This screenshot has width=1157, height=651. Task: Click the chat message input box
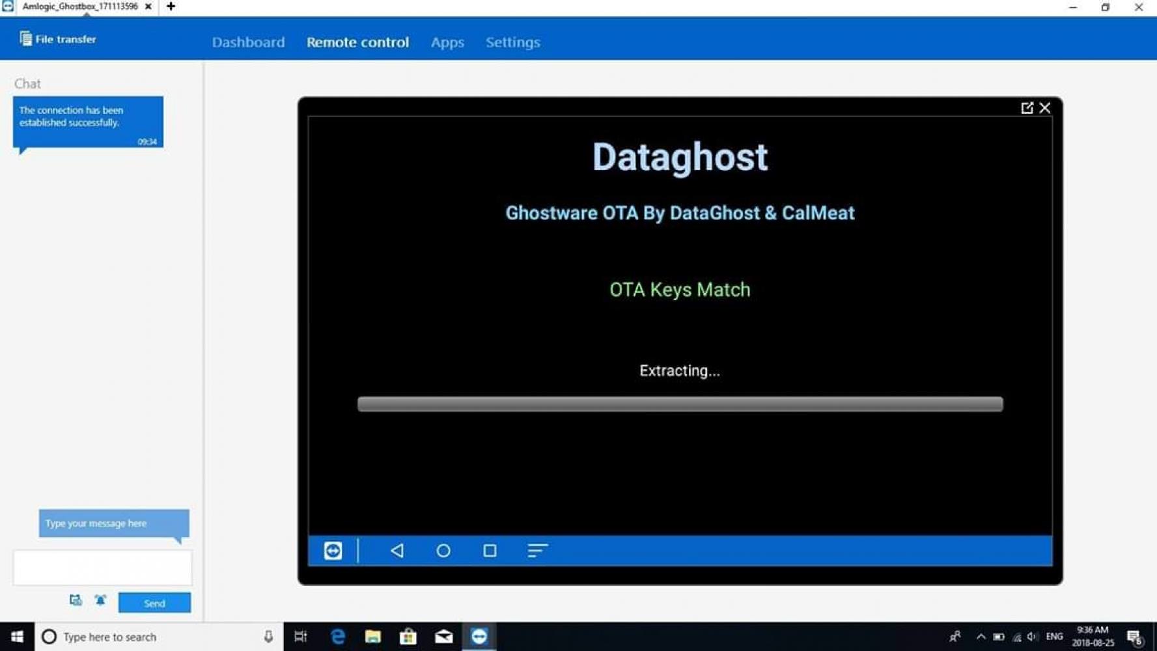click(x=102, y=568)
